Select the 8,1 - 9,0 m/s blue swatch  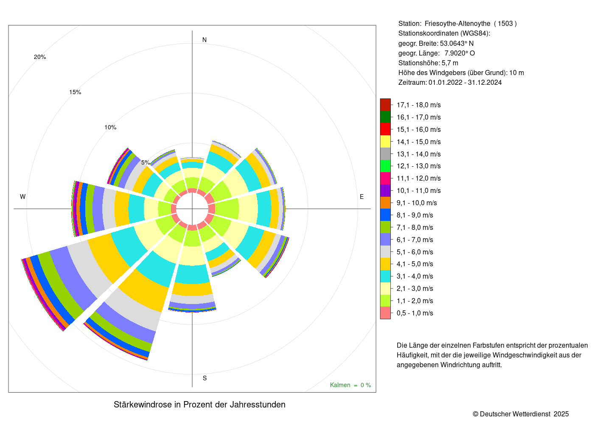tap(385, 215)
